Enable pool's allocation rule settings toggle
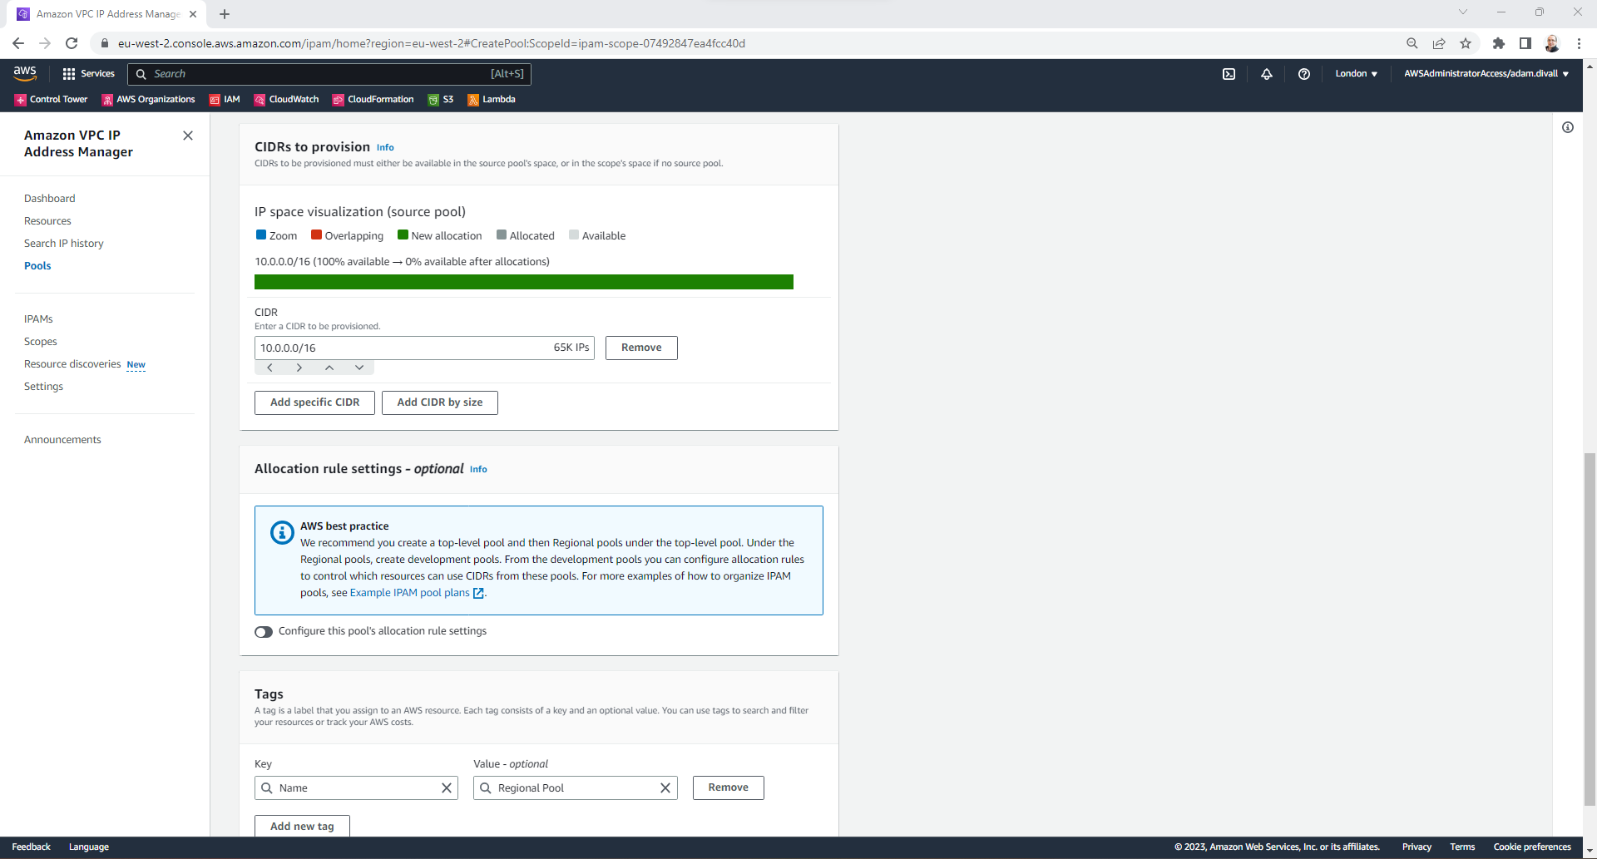The image size is (1597, 859). 264,632
